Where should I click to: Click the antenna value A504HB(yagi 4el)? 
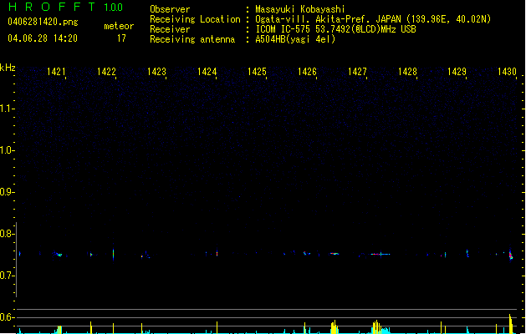click(x=295, y=39)
